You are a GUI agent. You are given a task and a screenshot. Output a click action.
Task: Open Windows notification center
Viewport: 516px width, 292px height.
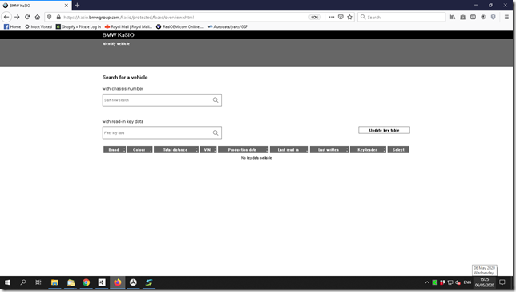pyautogui.click(x=502, y=282)
